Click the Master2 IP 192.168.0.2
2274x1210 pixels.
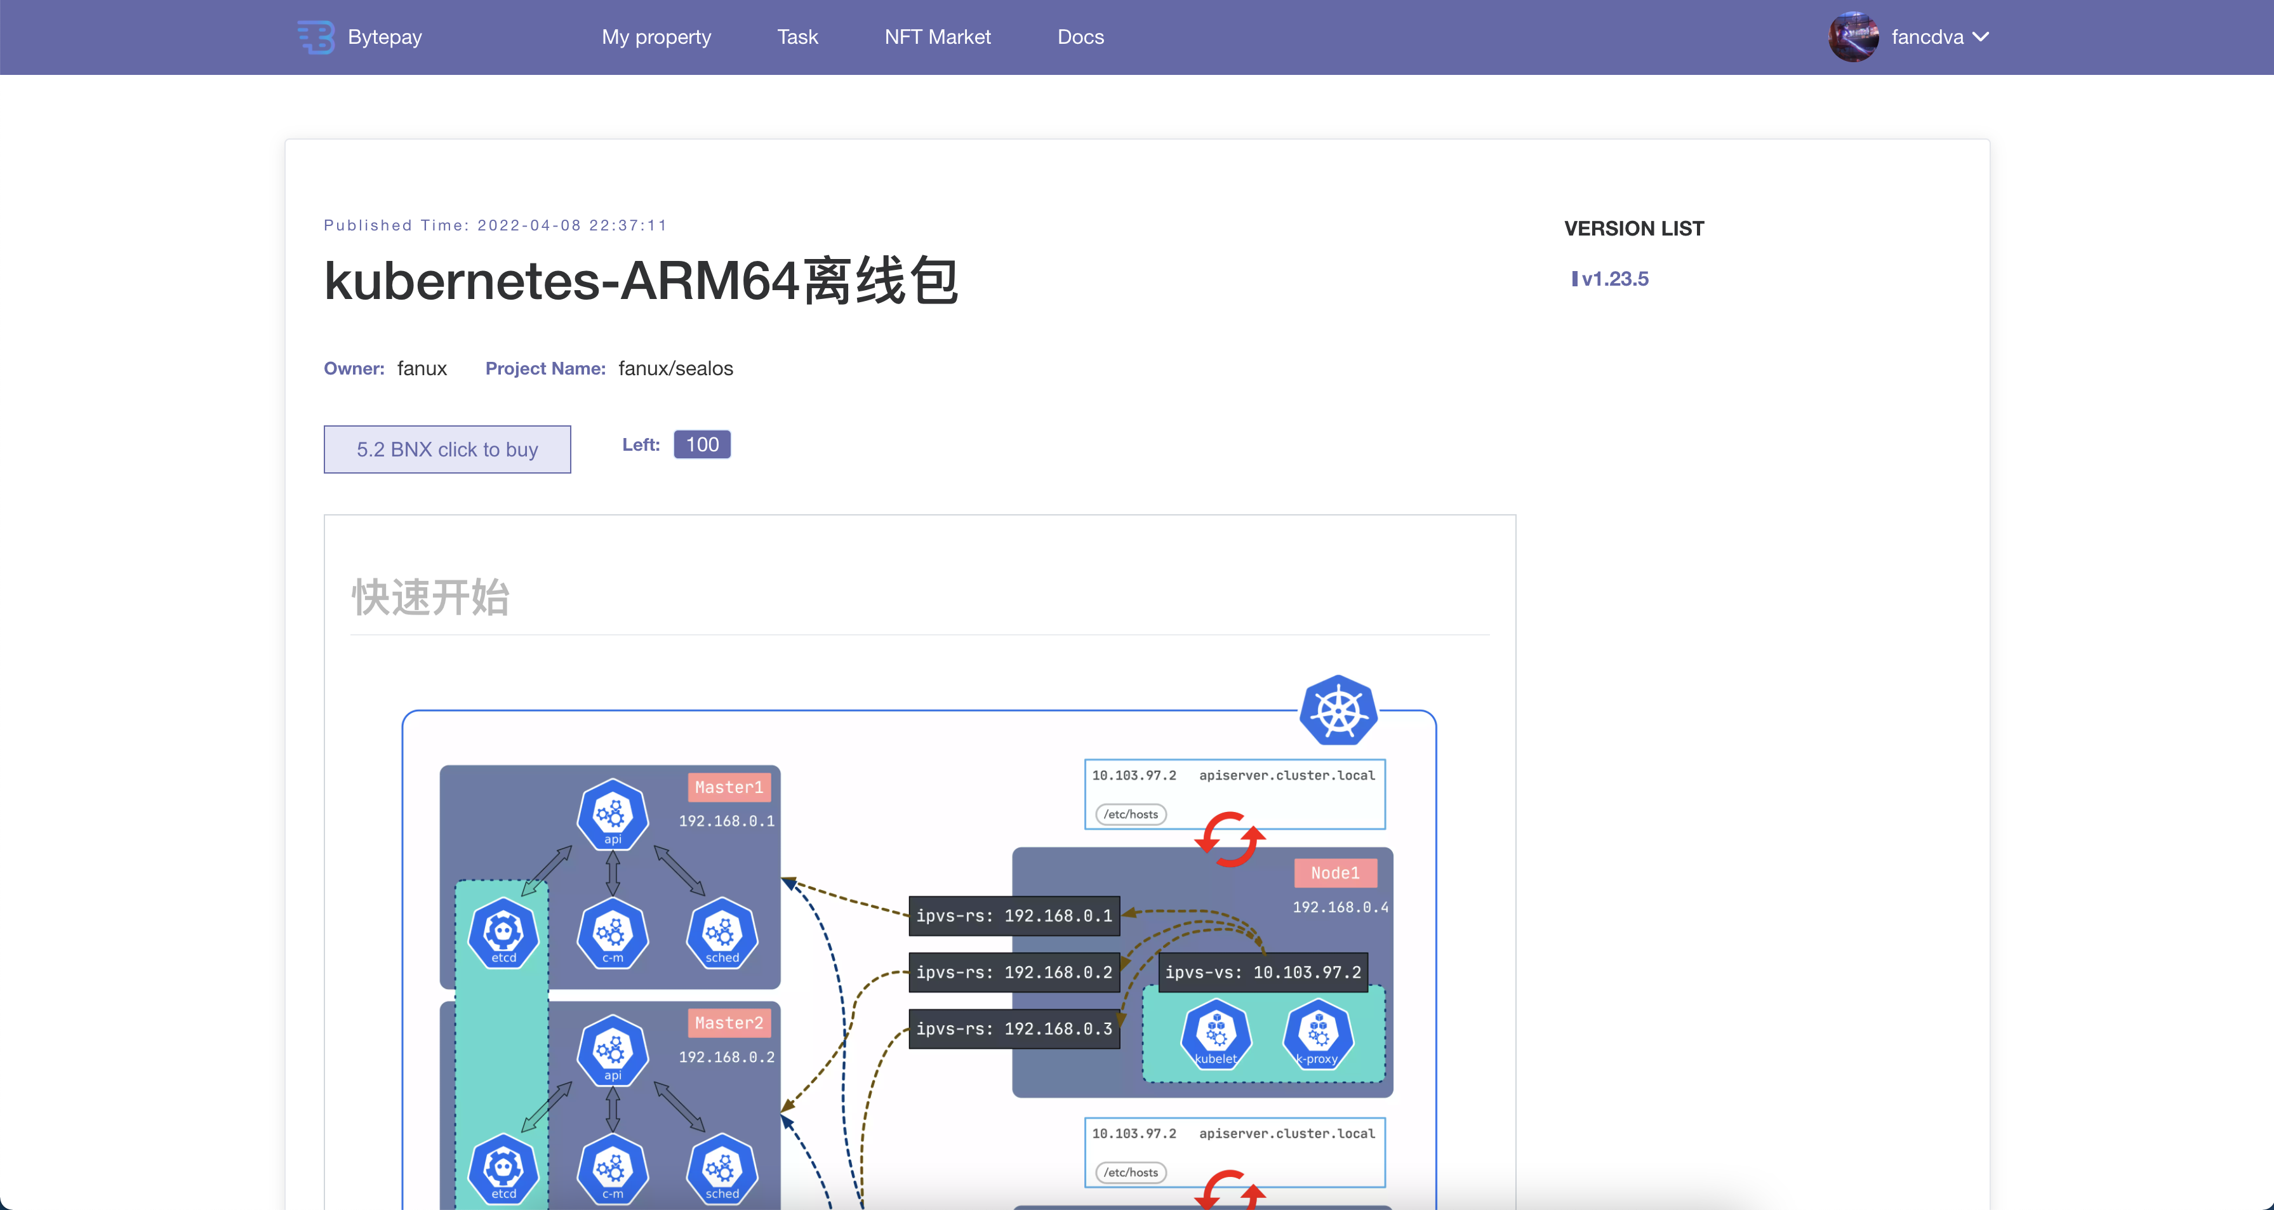click(x=726, y=1056)
